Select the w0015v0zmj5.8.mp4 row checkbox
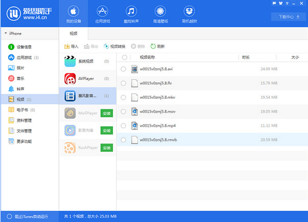 [123, 126]
